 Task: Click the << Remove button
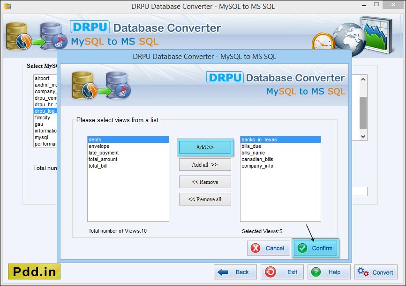coord(205,182)
